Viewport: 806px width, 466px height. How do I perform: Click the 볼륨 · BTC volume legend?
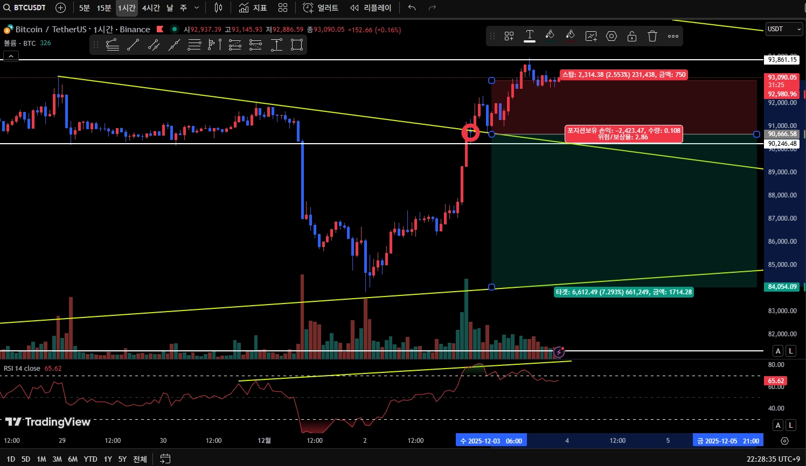(x=19, y=43)
